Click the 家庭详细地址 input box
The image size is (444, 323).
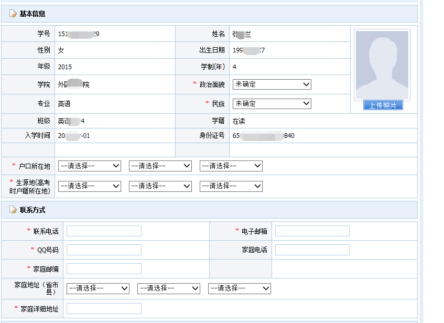point(104,309)
